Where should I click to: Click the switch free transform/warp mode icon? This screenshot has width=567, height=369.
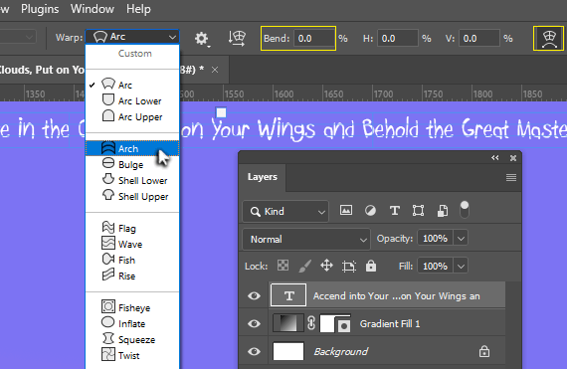click(548, 39)
